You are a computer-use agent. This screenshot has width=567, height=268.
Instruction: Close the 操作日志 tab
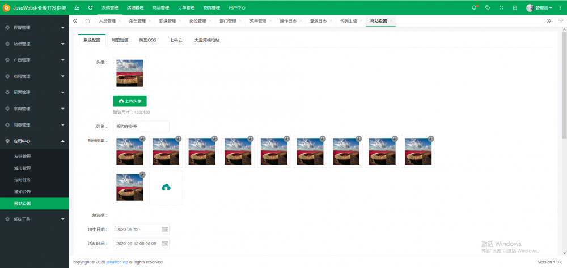pyautogui.click(x=301, y=21)
